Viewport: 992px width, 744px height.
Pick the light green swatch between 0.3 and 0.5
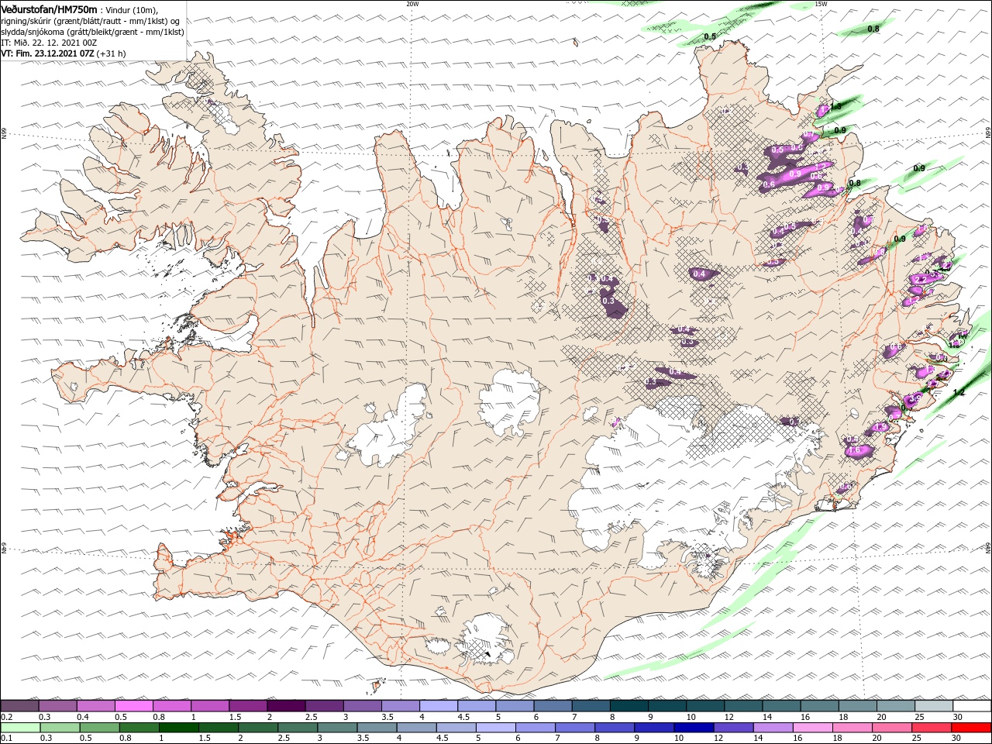coord(58,728)
